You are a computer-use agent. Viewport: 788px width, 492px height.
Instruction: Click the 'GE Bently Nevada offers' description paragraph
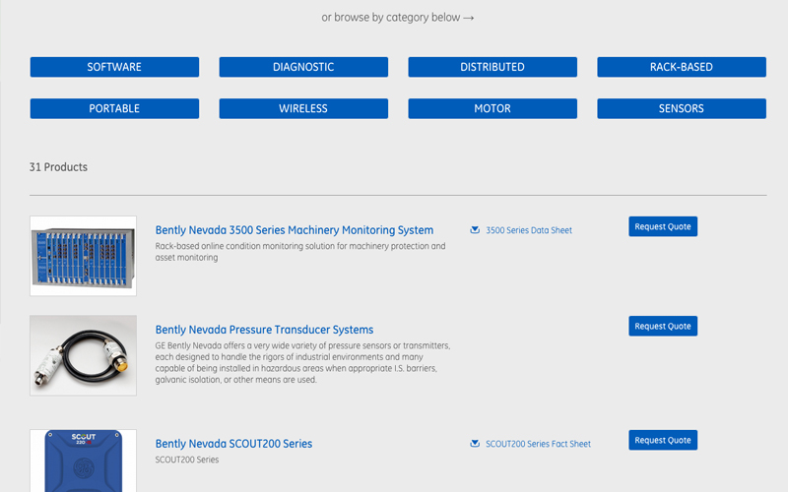(x=302, y=362)
